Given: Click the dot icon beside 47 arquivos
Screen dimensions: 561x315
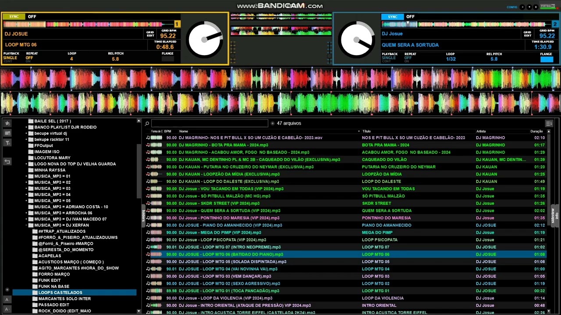Looking at the screenshot, I should point(273,123).
